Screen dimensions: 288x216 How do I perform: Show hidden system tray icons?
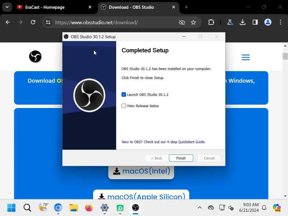point(200,208)
